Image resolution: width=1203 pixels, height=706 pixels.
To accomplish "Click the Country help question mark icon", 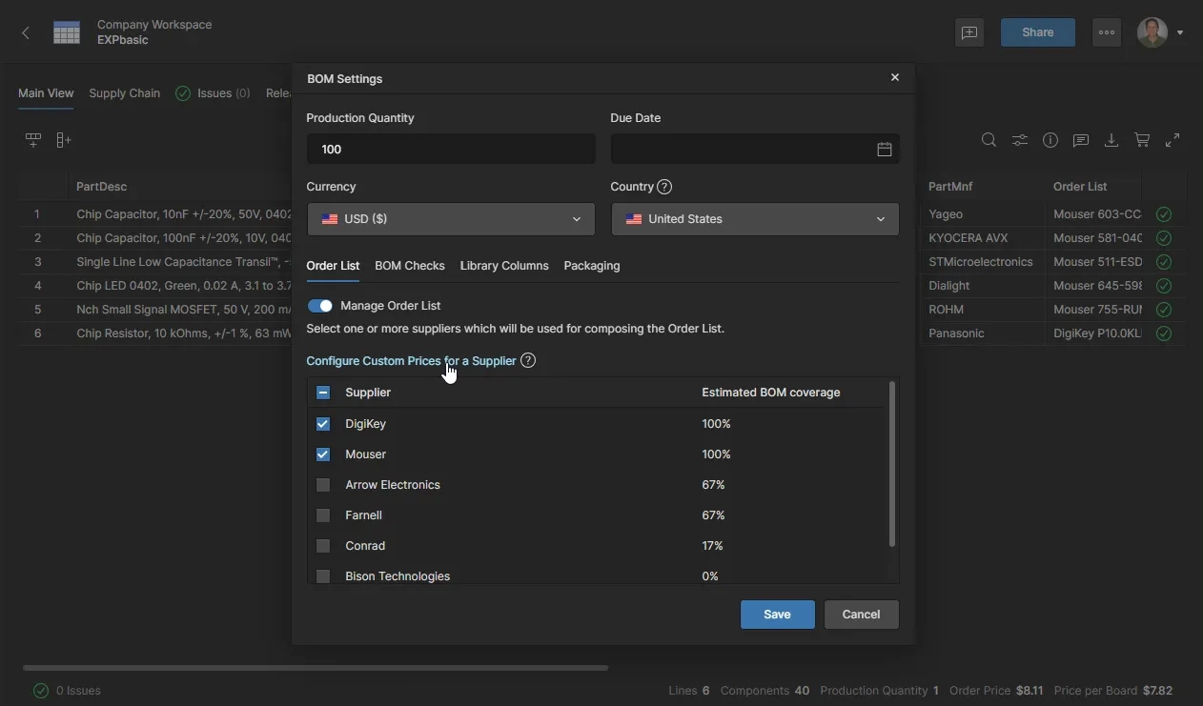I will 664,187.
